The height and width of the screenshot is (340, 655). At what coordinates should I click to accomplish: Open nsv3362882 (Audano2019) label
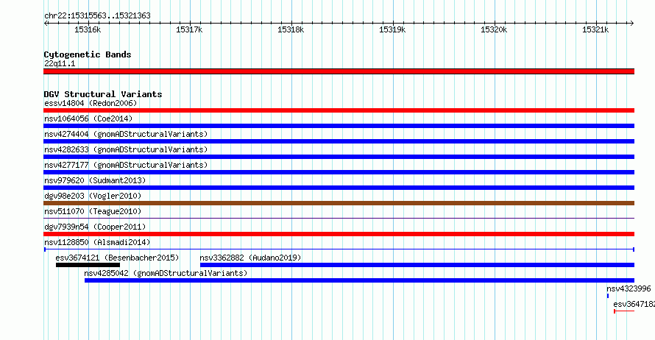[x=251, y=258]
